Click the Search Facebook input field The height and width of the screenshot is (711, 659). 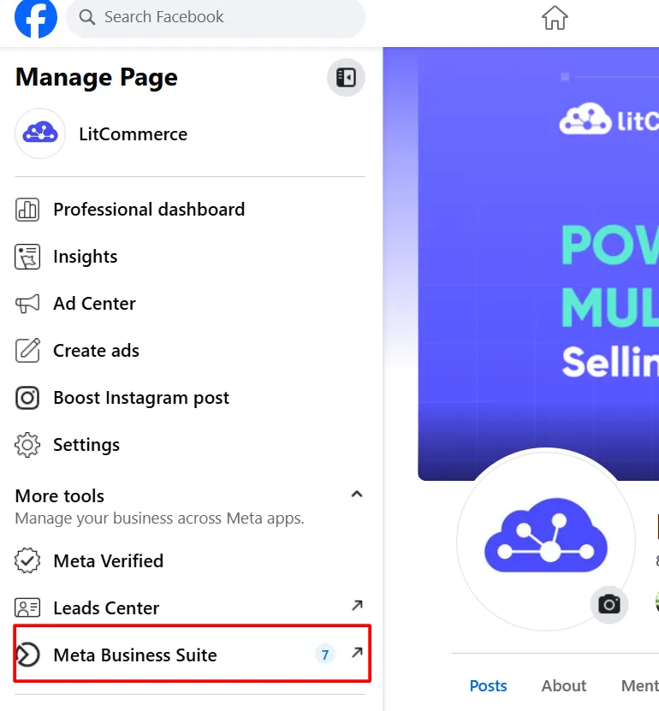click(216, 17)
